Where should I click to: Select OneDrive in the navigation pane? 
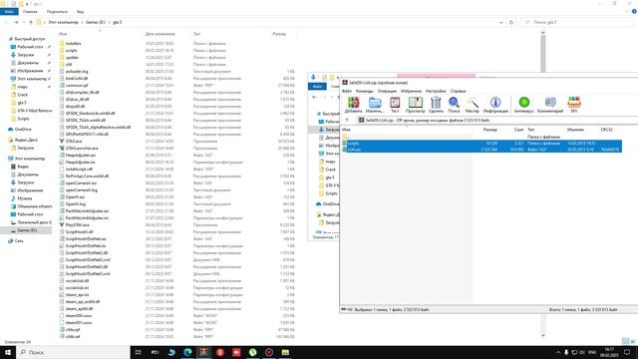[23, 130]
